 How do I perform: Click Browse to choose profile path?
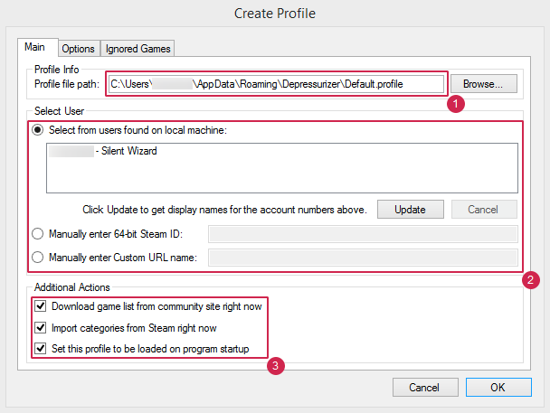click(x=484, y=84)
